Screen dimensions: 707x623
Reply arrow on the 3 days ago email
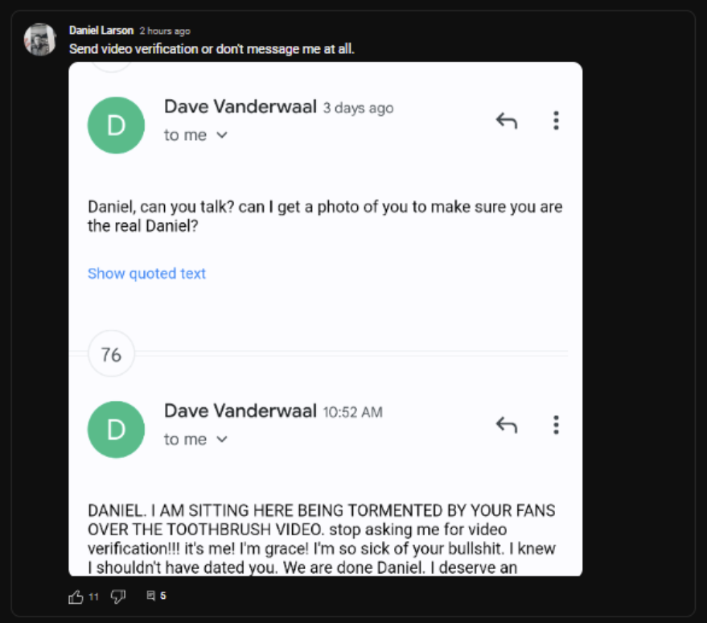[507, 121]
